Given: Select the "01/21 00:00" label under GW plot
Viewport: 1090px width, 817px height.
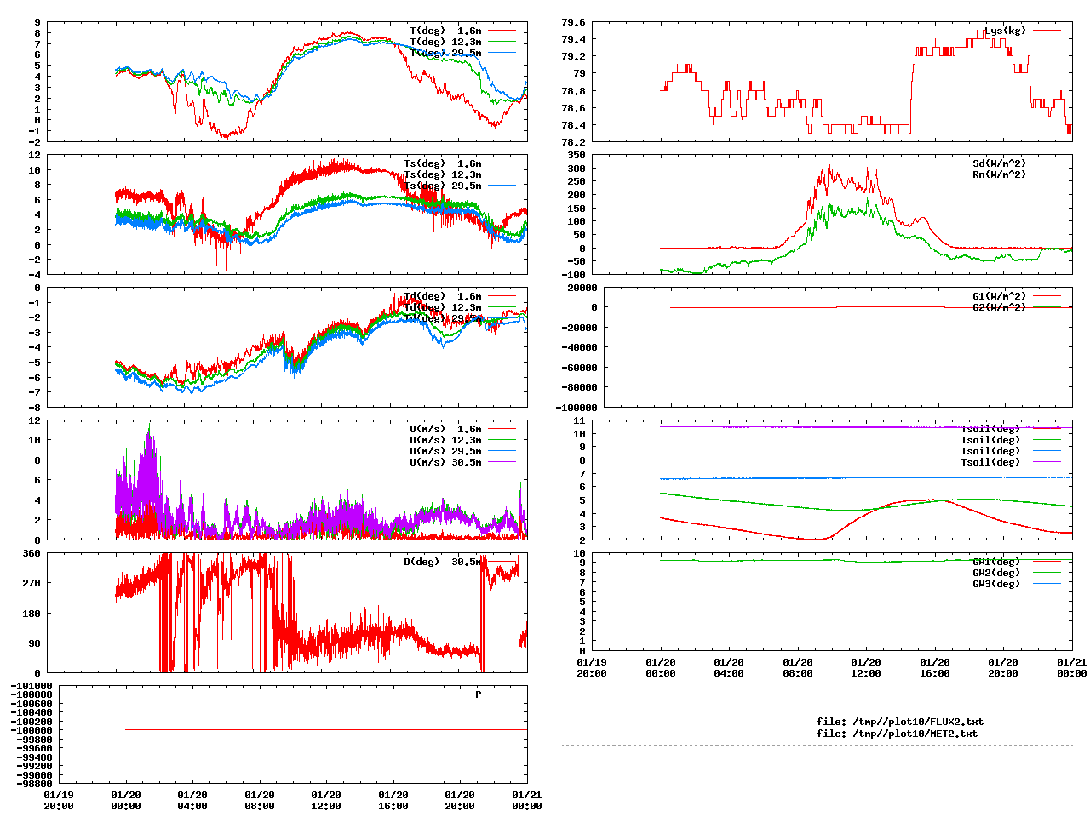Looking at the screenshot, I should pyautogui.click(x=1071, y=667).
